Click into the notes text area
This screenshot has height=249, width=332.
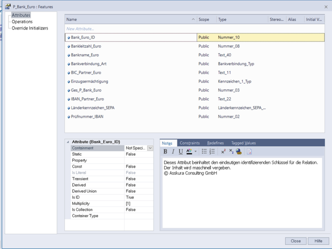(x=242, y=193)
